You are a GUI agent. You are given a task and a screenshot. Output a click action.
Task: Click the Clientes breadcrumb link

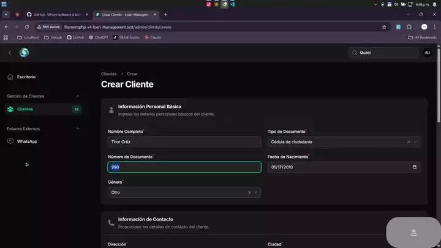(x=108, y=73)
